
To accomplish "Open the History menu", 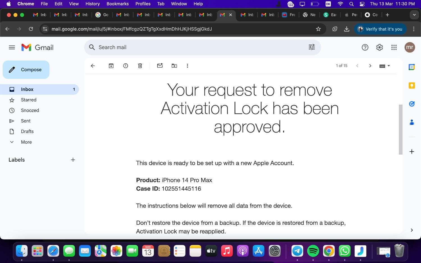I will pyautogui.click(x=93, y=4).
